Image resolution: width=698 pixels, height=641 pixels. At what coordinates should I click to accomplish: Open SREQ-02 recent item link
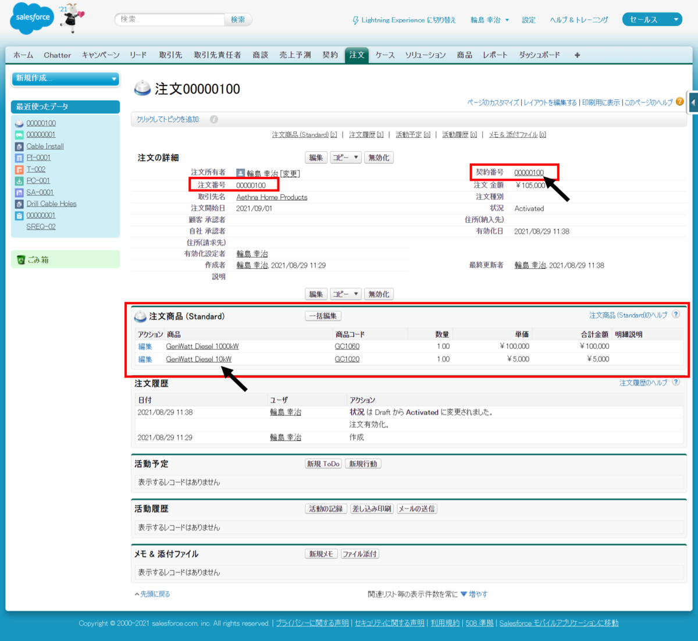[41, 227]
